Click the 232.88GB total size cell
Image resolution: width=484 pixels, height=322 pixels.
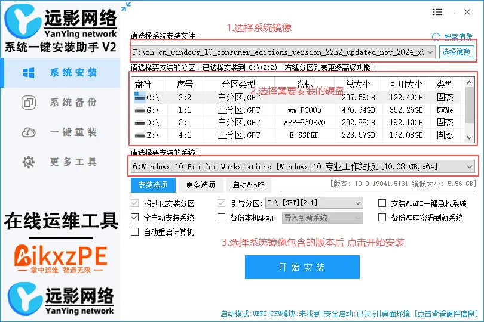click(359, 123)
